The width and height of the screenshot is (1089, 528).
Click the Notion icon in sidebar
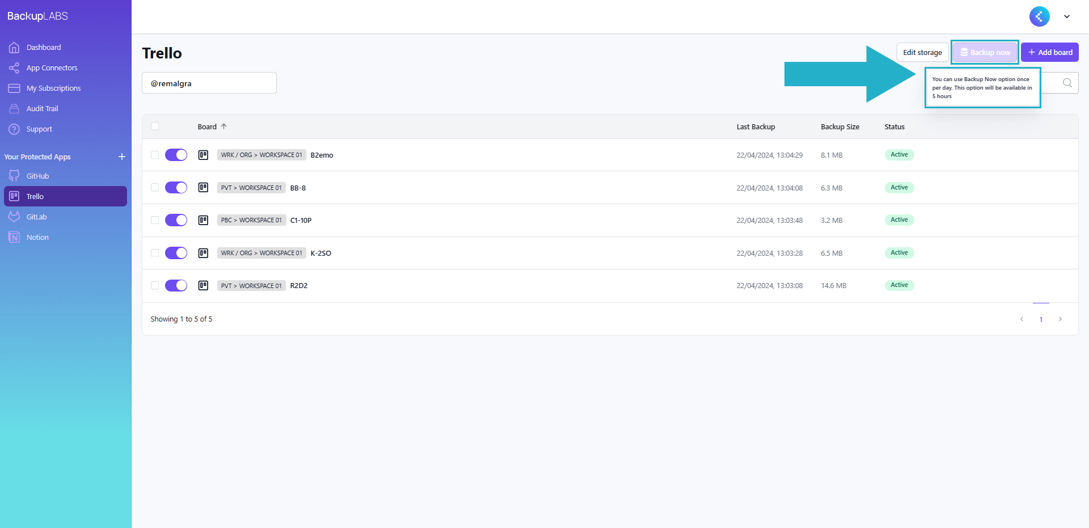(x=14, y=237)
